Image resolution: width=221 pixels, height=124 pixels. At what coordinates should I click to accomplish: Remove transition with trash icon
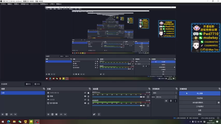(171, 101)
